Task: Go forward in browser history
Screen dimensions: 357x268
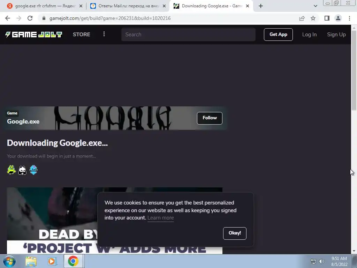Action: click(19, 18)
